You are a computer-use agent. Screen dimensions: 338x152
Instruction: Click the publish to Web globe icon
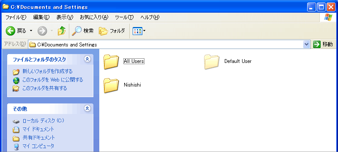tap(16, 80)
